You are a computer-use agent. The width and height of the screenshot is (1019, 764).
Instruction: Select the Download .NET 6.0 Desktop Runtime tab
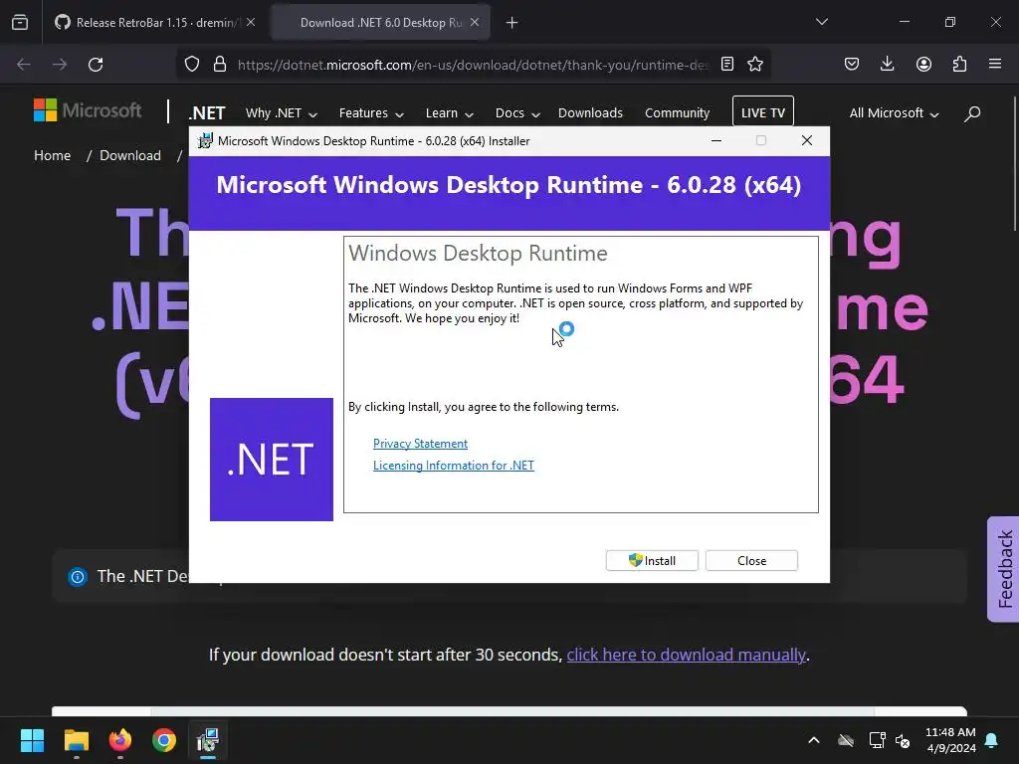[x=381, y=22]
